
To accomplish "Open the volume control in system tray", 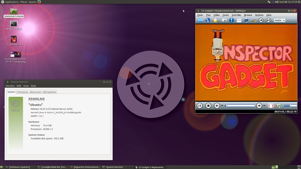I will tap(277, 2).
